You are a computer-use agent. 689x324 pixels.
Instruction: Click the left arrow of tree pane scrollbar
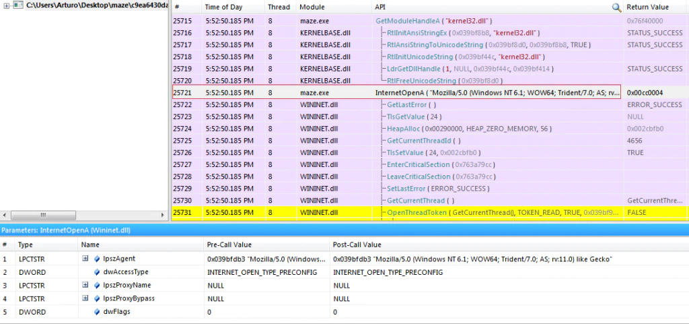tap(5, 216)
